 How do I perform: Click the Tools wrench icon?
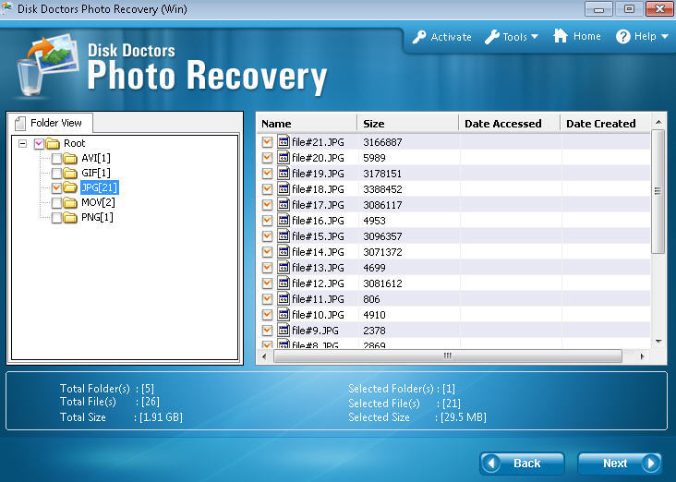click(492, 37)
